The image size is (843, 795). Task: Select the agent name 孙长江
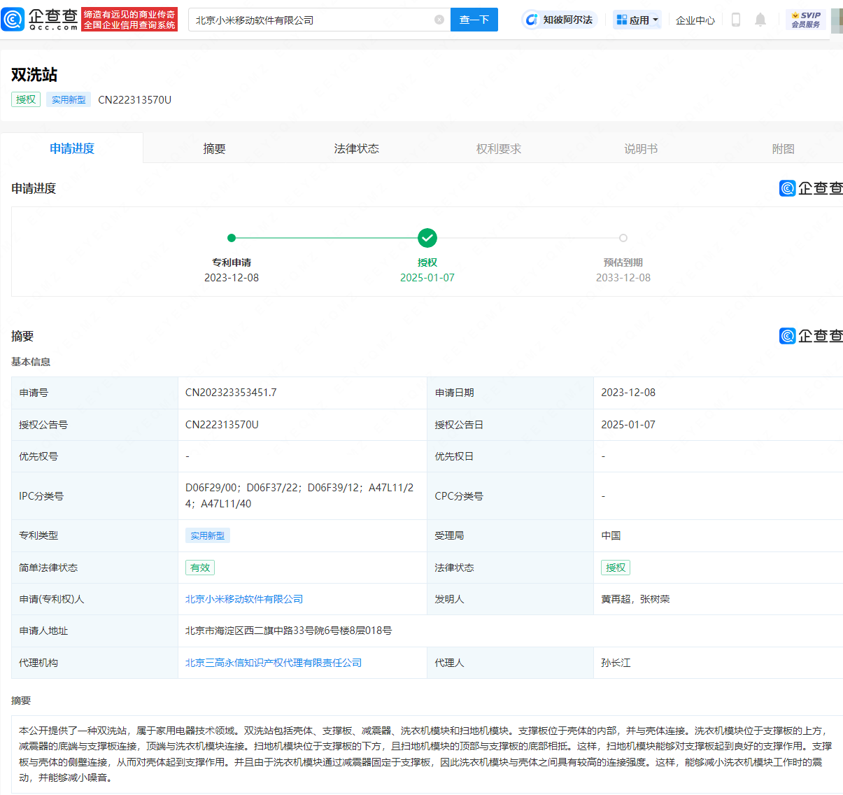[x=616, y=663]
